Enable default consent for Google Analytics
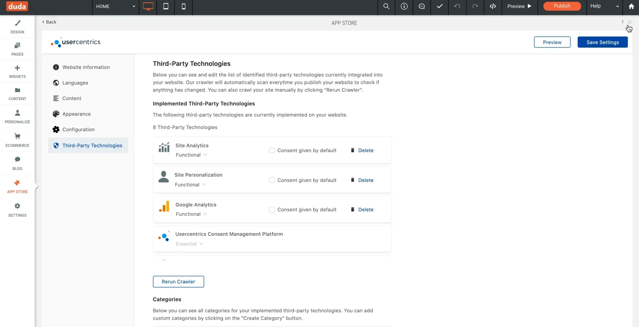639x327 pixels. 272,210
